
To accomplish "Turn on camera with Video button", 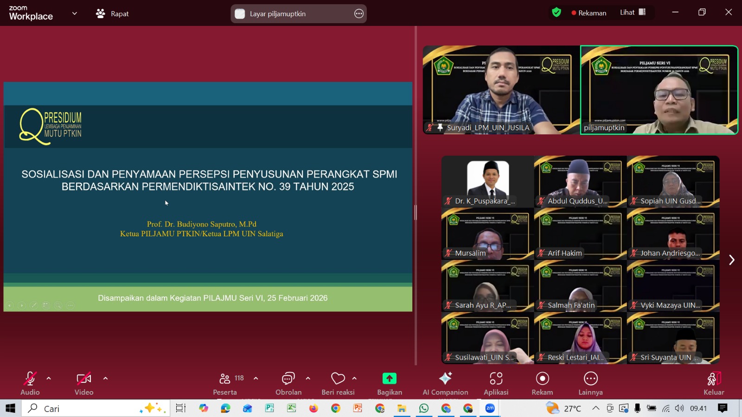I will click(83, 379).
